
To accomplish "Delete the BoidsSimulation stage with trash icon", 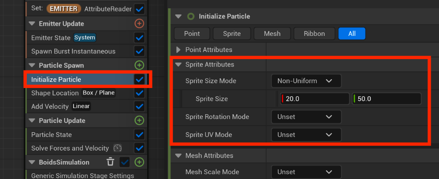I will click(110, 162).
